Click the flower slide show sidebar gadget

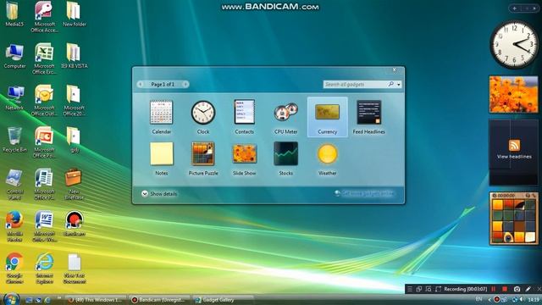point(513,94)
